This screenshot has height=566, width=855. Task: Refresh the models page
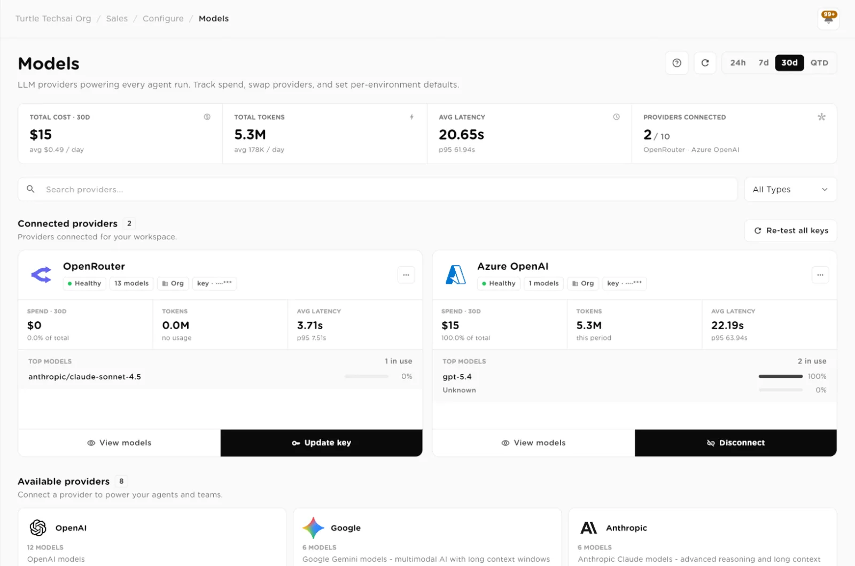[x=705, y=63]
